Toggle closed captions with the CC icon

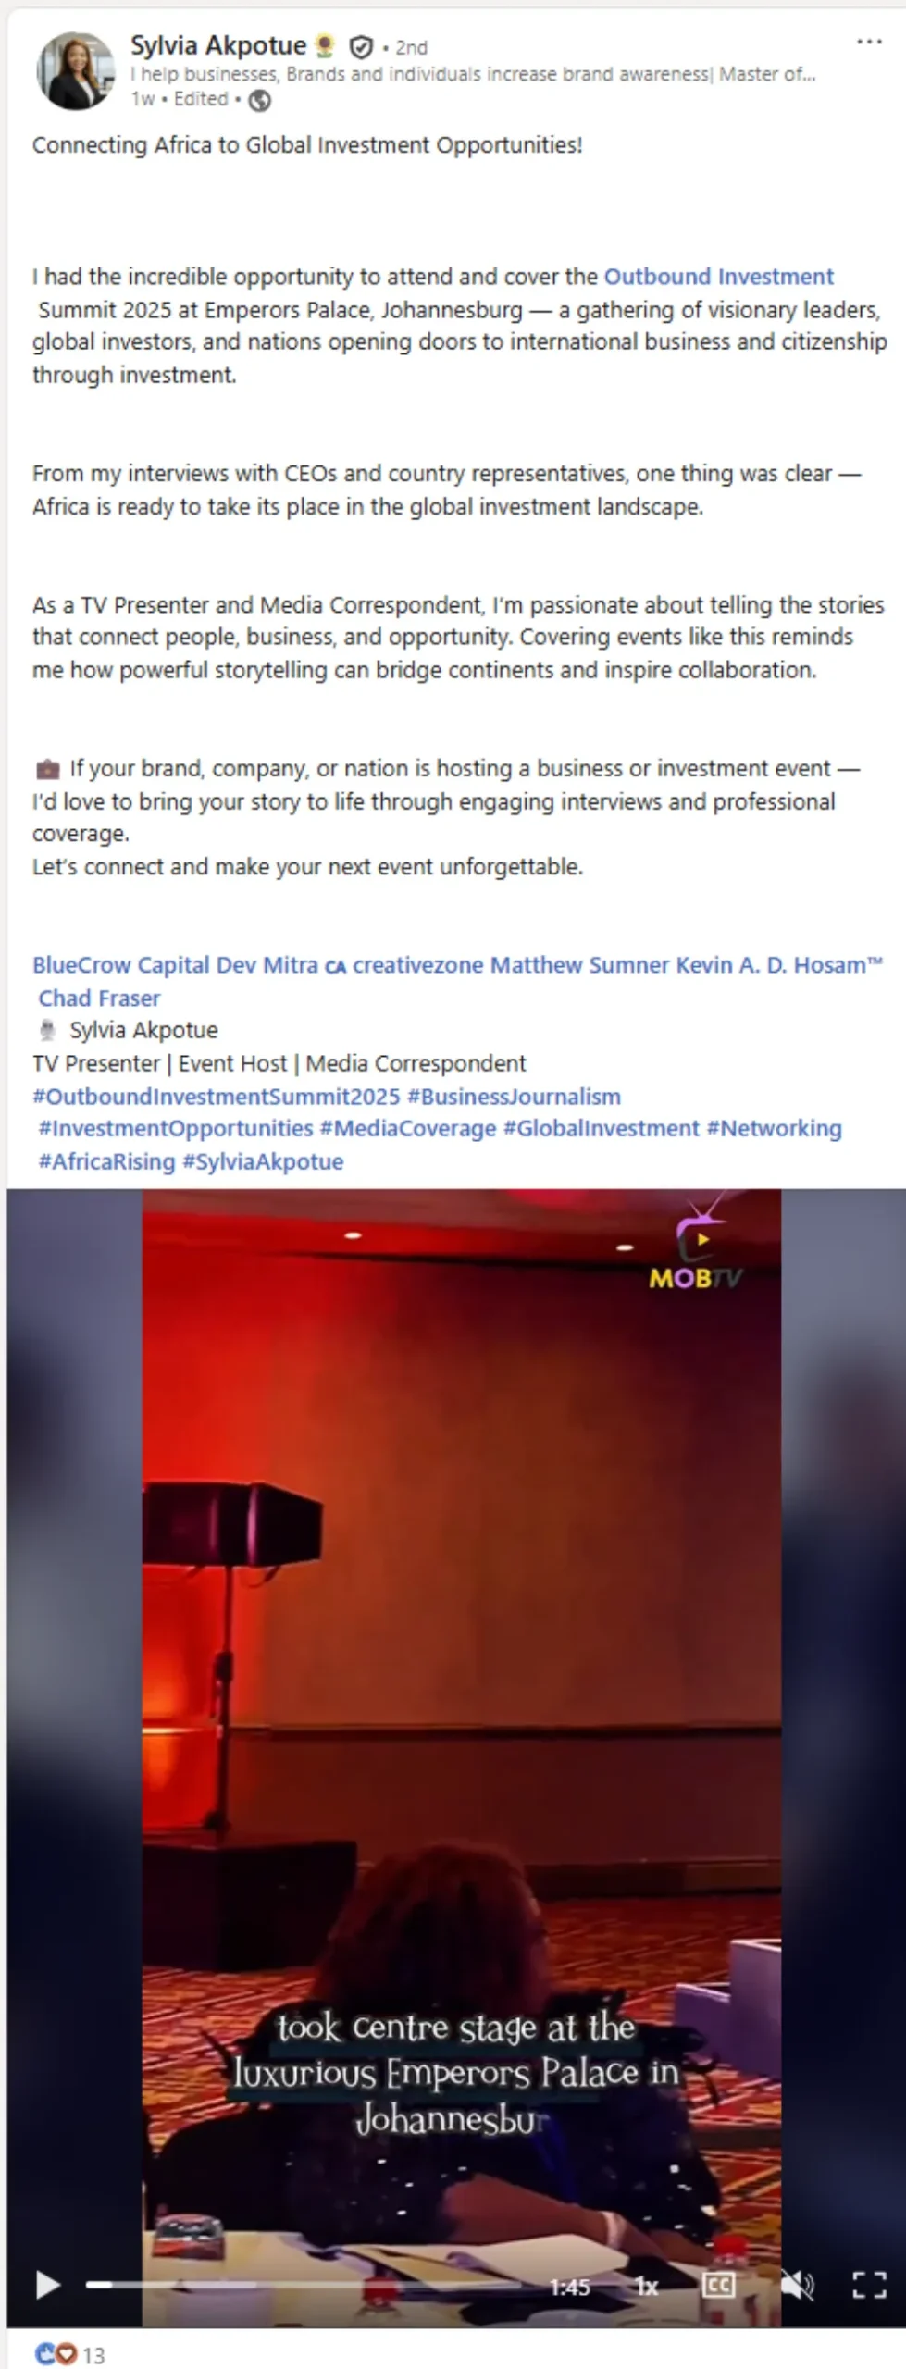coord(719,2285)
